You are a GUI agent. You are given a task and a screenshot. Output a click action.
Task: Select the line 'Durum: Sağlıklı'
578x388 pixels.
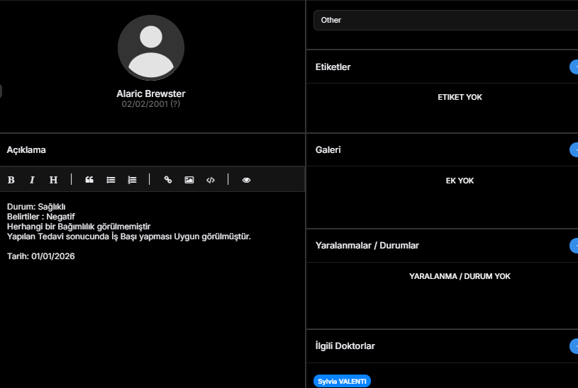tap(36, 207)
